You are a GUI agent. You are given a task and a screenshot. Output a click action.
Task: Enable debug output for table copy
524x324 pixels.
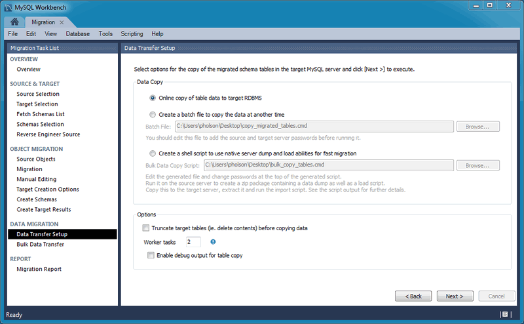click(x=151, y=255)
